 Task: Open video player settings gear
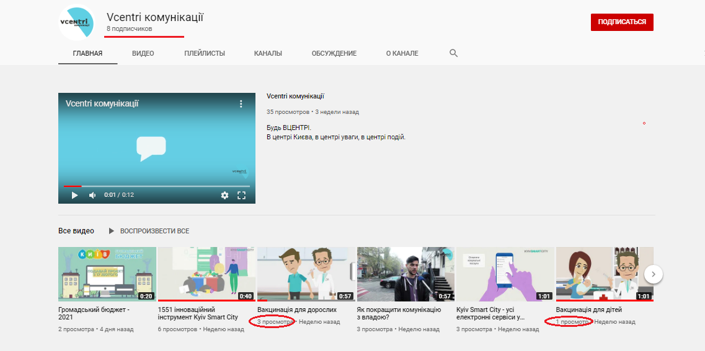[224, 195]
